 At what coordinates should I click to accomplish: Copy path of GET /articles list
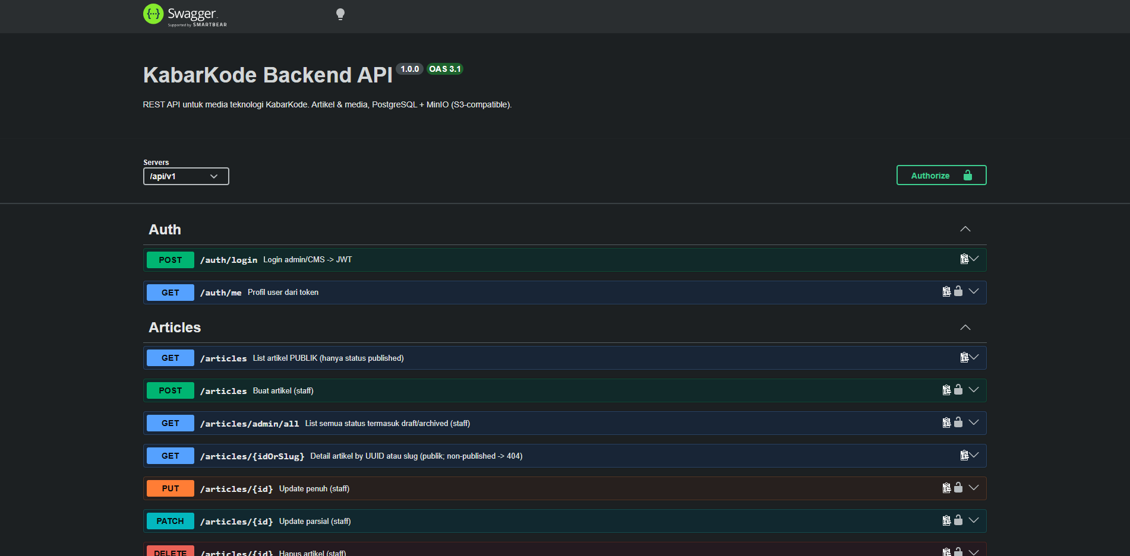(964, 357)
